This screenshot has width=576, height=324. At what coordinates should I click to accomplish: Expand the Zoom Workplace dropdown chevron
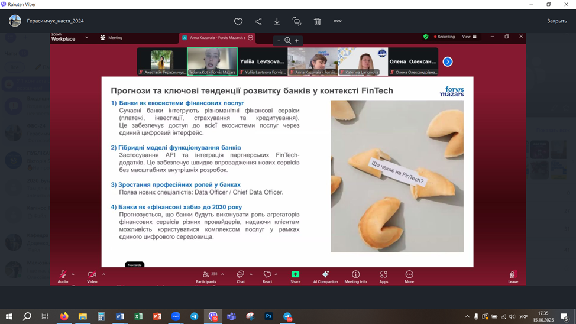86,37
